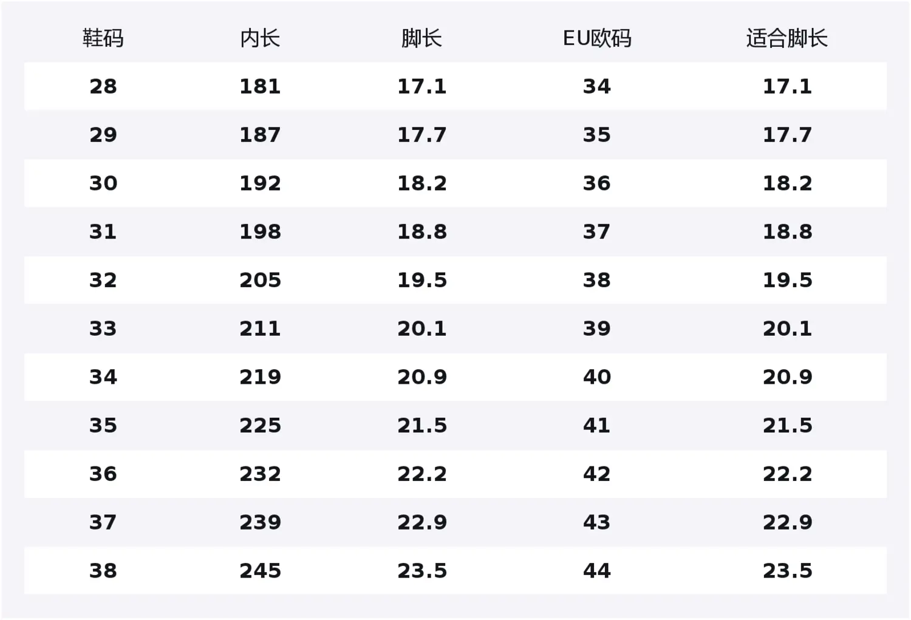Click the 内长 column header

260,38
